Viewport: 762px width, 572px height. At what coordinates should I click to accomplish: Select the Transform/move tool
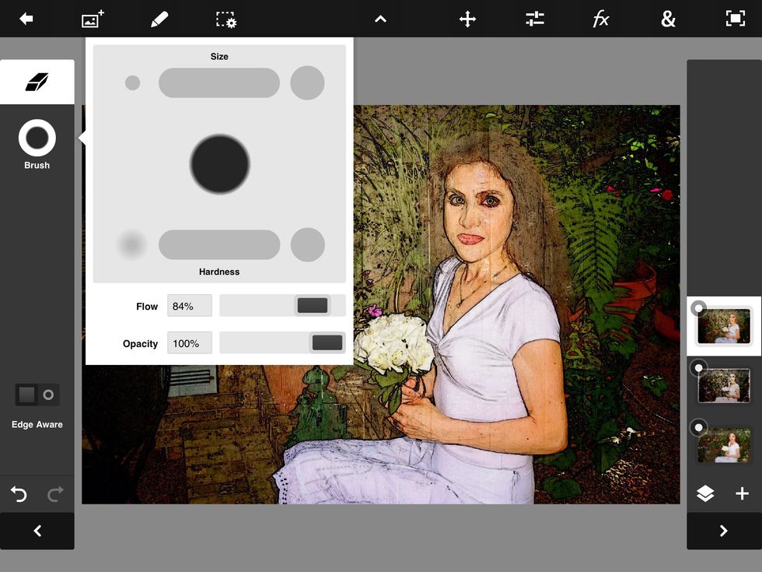tap(467, 19)
